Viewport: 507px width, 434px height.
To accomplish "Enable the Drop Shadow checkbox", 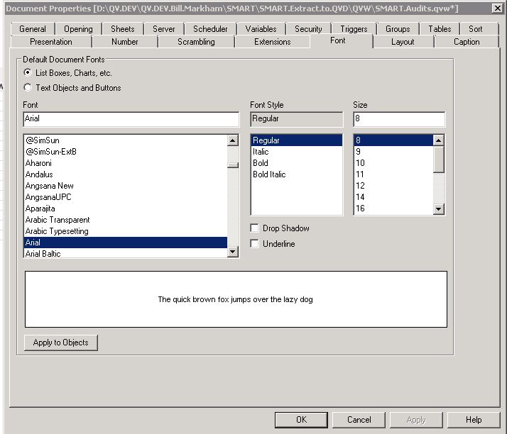I will (255, 228).
